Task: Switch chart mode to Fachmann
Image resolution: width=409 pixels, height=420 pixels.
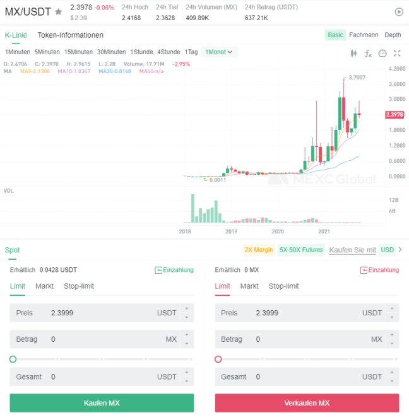Action: click(x=364, y=35)
